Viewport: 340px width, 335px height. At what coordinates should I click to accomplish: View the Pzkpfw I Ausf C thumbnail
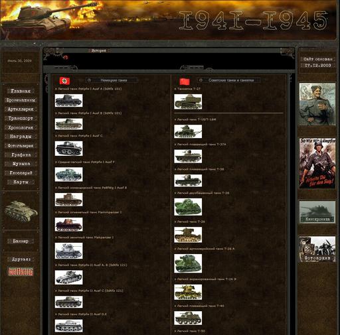tap(69, 149)
